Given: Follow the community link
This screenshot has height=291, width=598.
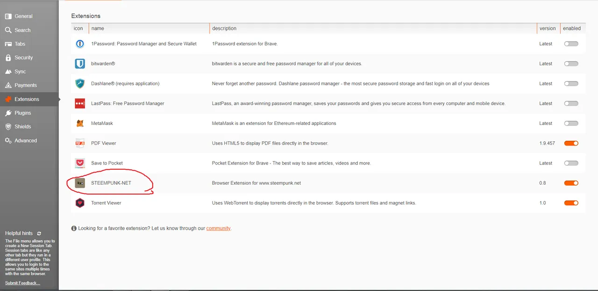Looking at the screenshot, I should tap(219, 229).
